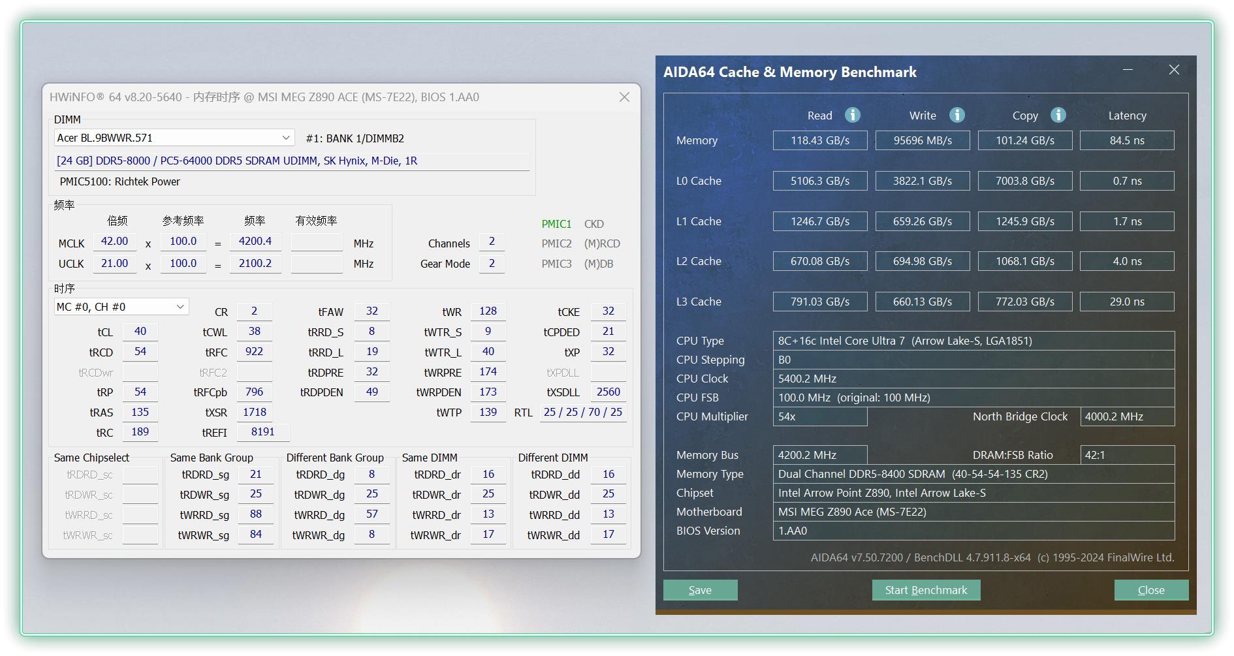Click the CPU Stepping value B0

973,360
